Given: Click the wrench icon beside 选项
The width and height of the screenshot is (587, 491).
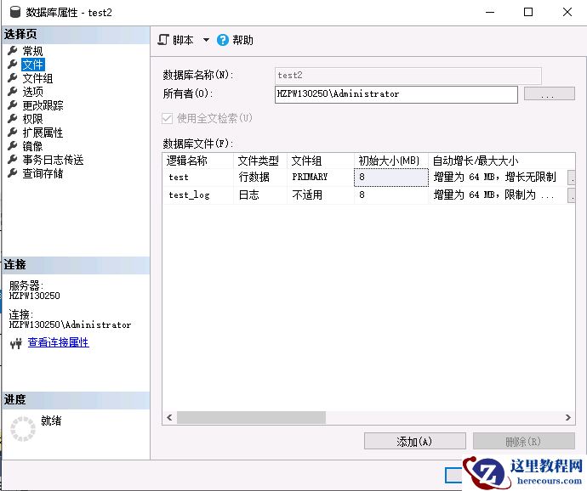Looking at the screenshot, I should click(x=13, y=91).
